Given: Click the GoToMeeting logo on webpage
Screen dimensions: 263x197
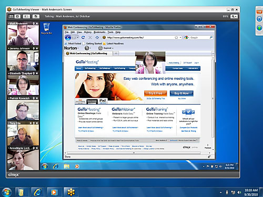Looking at the screenshot, I should point(87,62).
